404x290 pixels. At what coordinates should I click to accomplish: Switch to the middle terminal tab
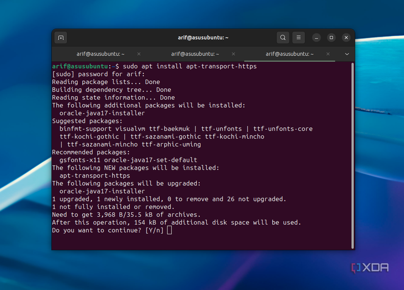coord(194,54)
